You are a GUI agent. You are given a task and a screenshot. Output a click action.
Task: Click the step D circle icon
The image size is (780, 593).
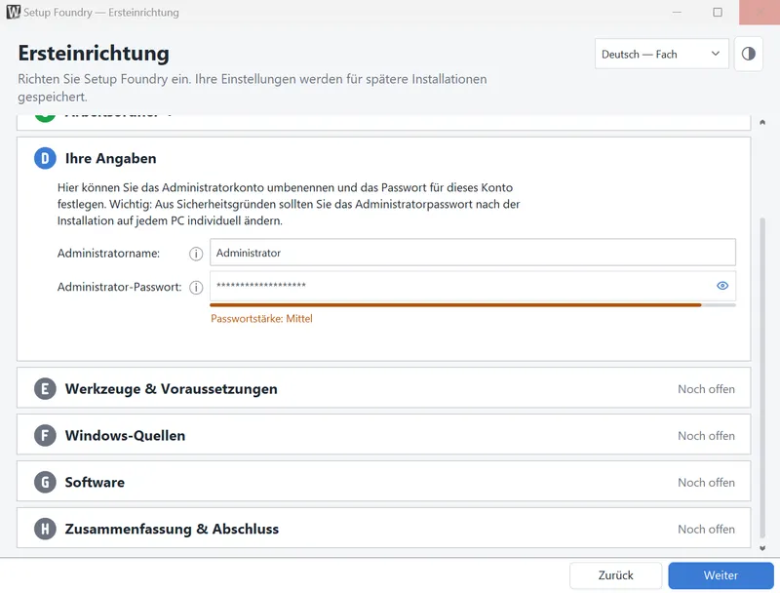pyautogui.click(x=45, y=158)
